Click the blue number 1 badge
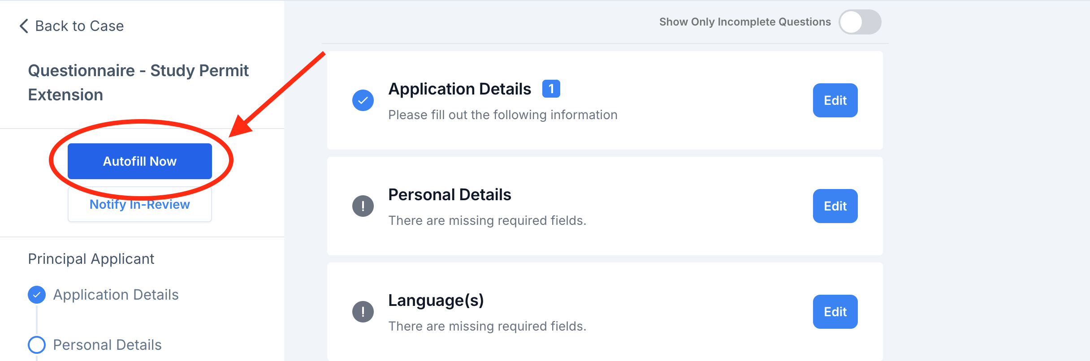This screenshot has height=361, width=1090. pyautogui.click(x=551, y=89)
